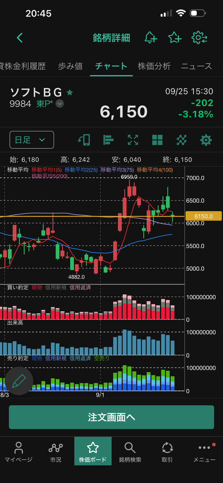Screen dimensions: 223x483
Task: Open 取引 in the bottom bar
Action: (x=167, y=451)
